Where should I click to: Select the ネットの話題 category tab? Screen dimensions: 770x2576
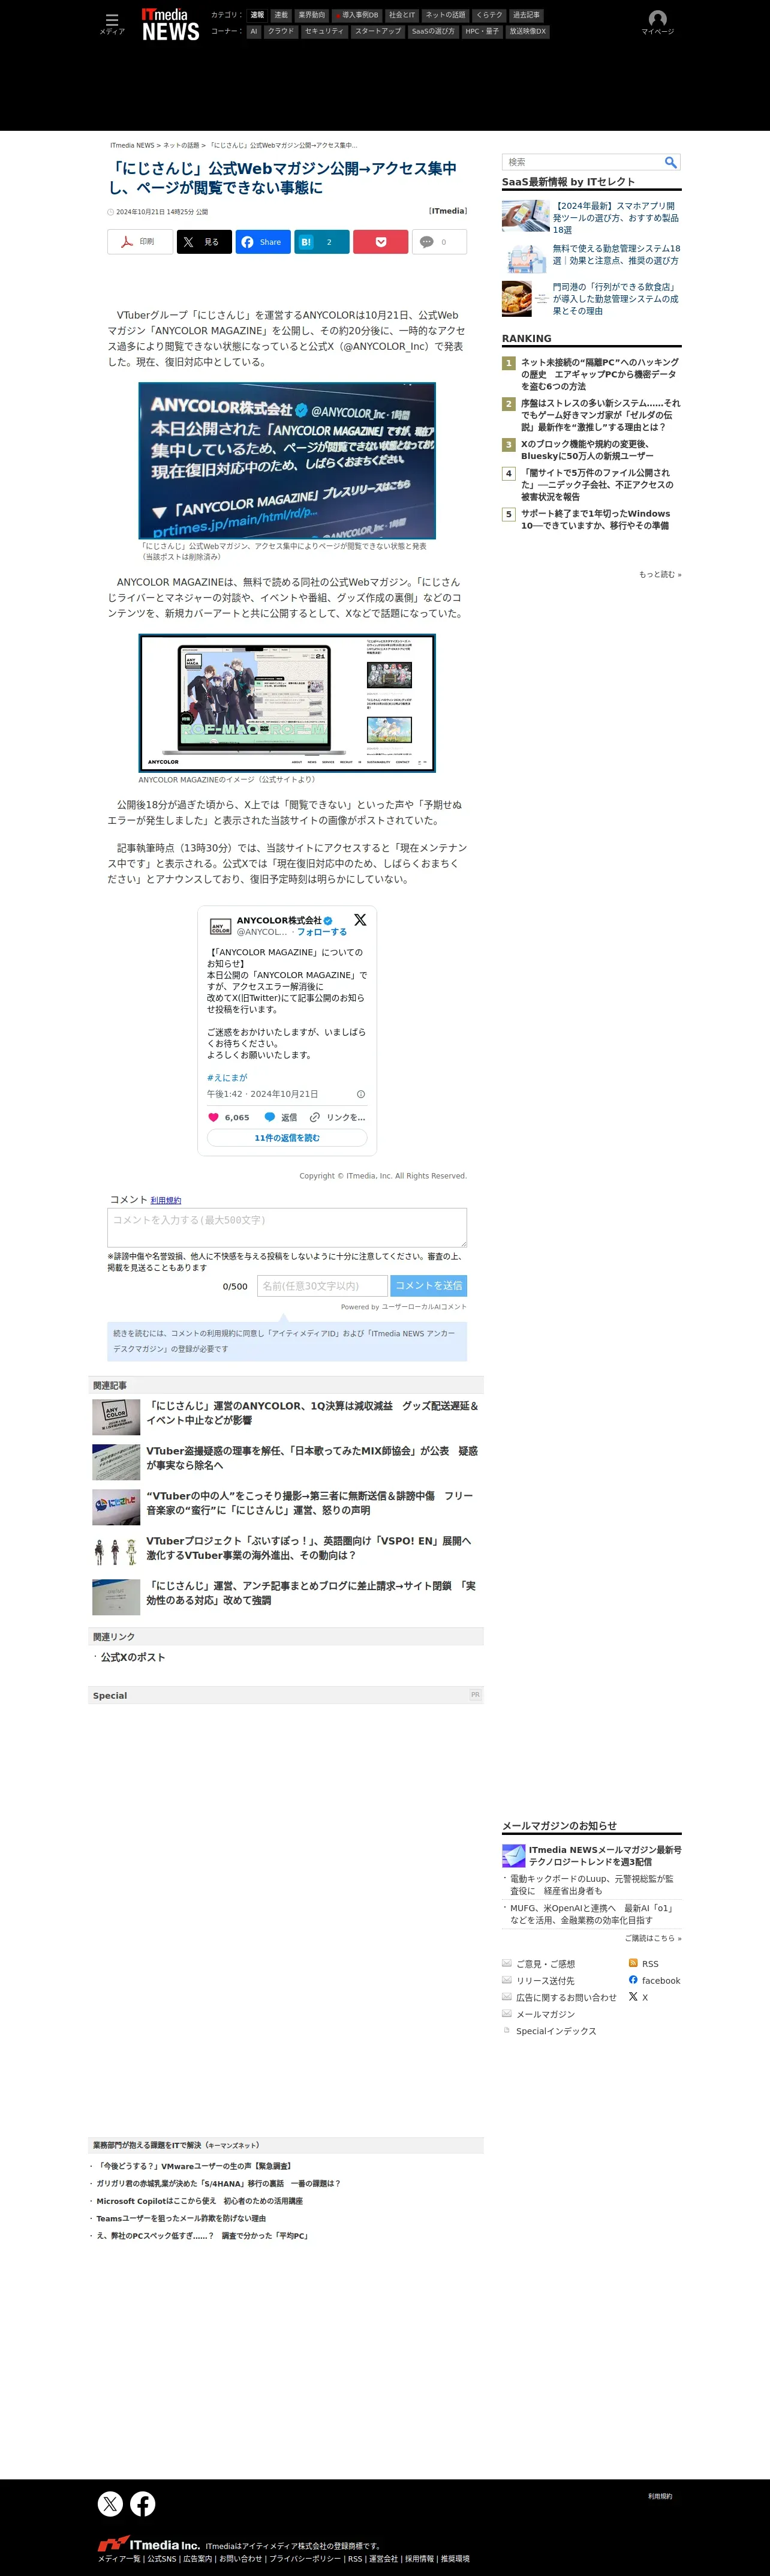tap(445, 15)
